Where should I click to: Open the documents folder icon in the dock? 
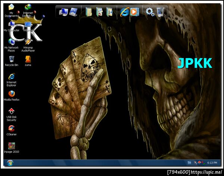click(x=88, y=12)
